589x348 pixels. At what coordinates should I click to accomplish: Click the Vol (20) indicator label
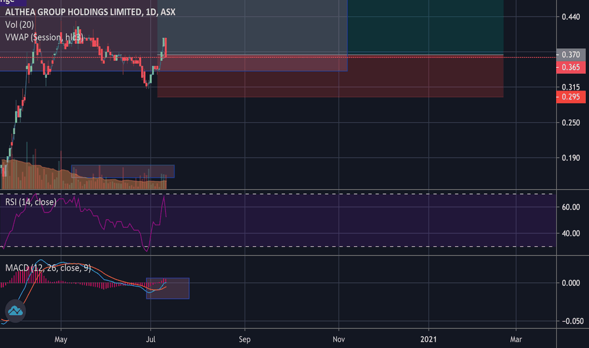(20, 25)
